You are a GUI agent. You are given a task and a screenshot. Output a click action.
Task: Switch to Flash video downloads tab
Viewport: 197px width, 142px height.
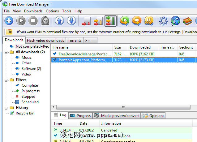(45, 41)
